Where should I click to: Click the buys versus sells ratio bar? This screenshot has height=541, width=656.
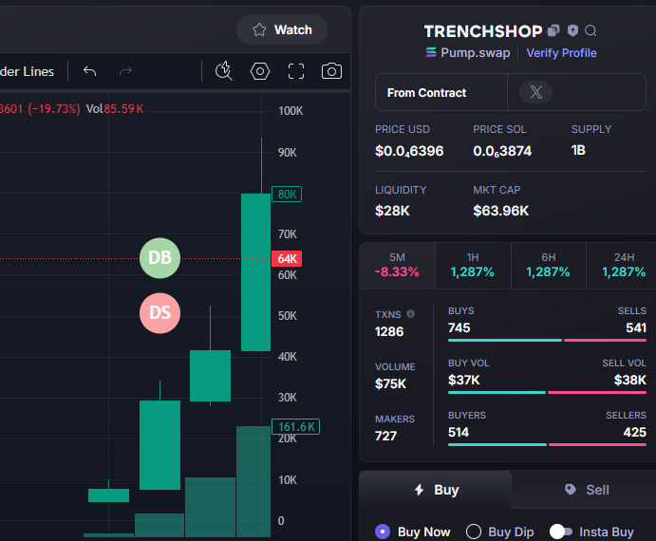(547, 340)
